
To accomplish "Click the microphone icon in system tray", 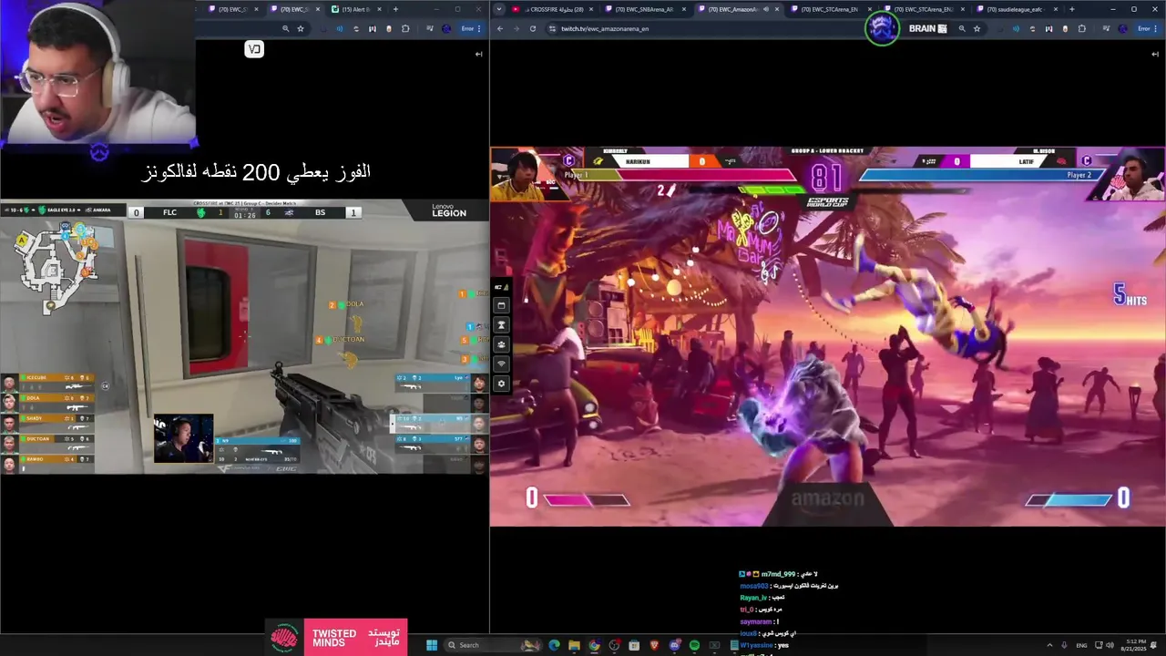I will [x=1064, y=645].
